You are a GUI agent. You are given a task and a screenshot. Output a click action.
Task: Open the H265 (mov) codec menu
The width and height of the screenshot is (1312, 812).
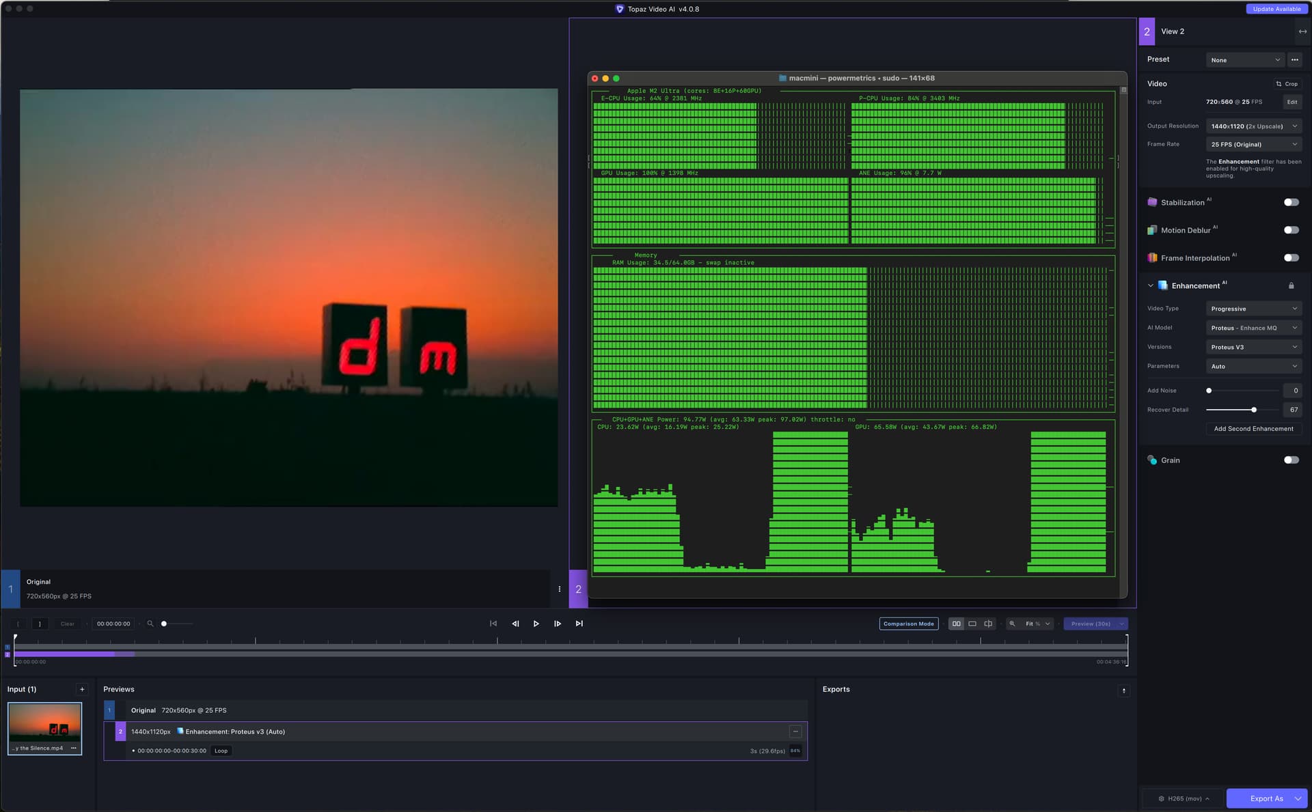[x=1184, y=798]
